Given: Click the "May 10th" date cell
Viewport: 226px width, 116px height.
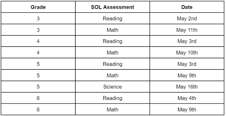Looking at the screenshot, I should click(x=187, y=53).
